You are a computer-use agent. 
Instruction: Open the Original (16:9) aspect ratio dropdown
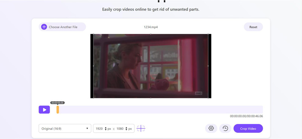pyautogui.click(x=65, y=128)
